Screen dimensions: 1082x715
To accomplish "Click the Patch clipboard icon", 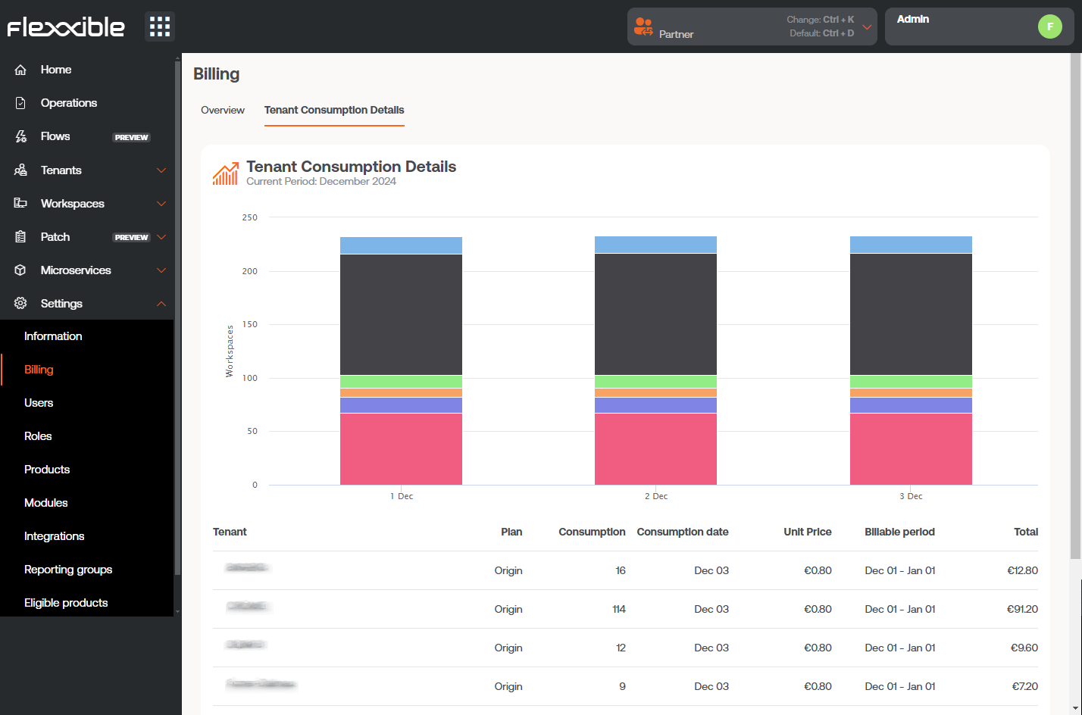I will click(20, 237).
